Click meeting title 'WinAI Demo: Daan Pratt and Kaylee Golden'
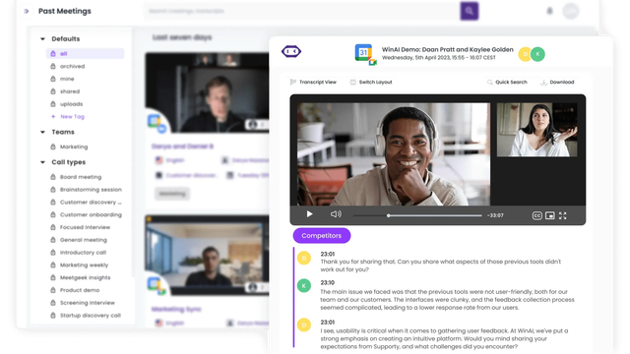Image resolution: width=630 pixels, height=354 pixels. (x=448, y=50)
